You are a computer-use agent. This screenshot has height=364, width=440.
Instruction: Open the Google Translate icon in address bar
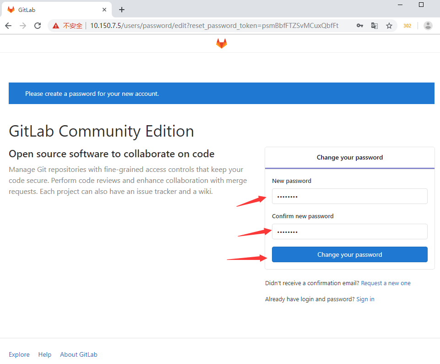[x=375, y=26]
